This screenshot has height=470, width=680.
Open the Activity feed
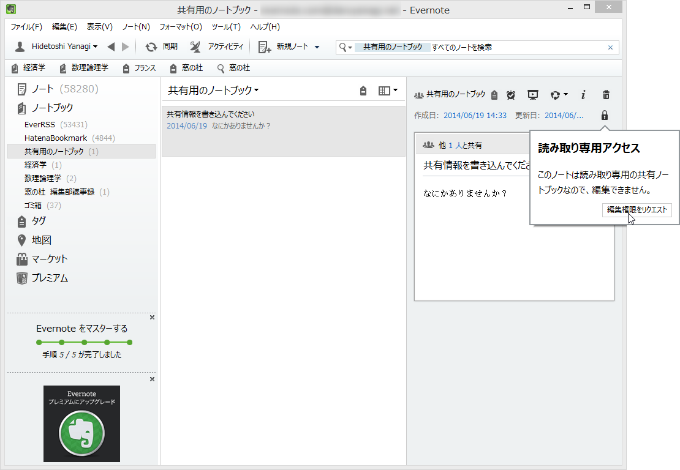(216, 47)
